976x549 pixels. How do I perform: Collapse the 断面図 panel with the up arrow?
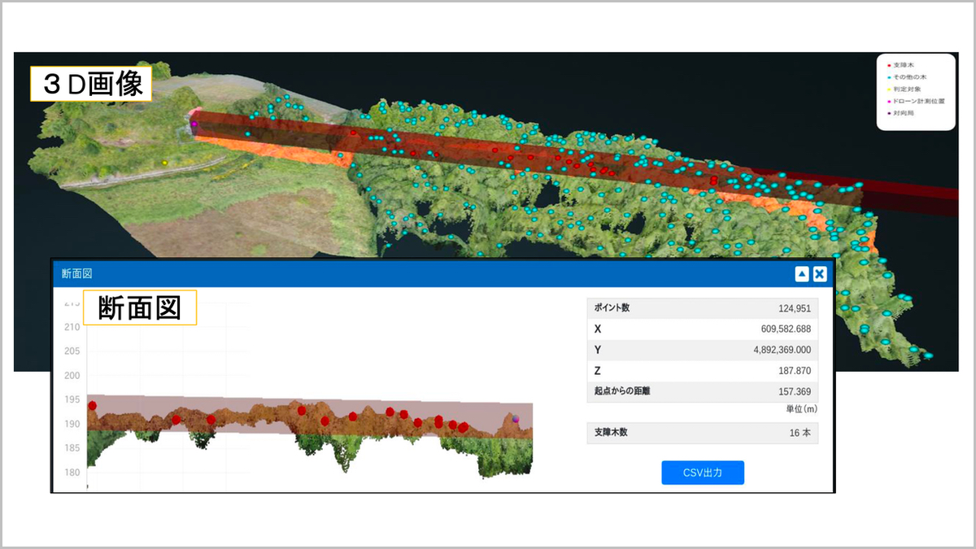pos(802,274)
